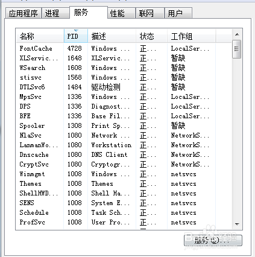Select the CryptSvc service row
The width and height of the screenshot is (255, 257).
124,164
